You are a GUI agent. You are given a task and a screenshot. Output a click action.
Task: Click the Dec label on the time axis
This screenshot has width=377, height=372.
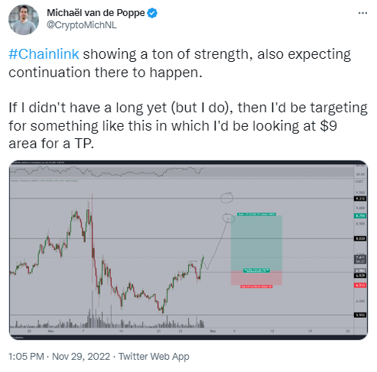(213, 331)
